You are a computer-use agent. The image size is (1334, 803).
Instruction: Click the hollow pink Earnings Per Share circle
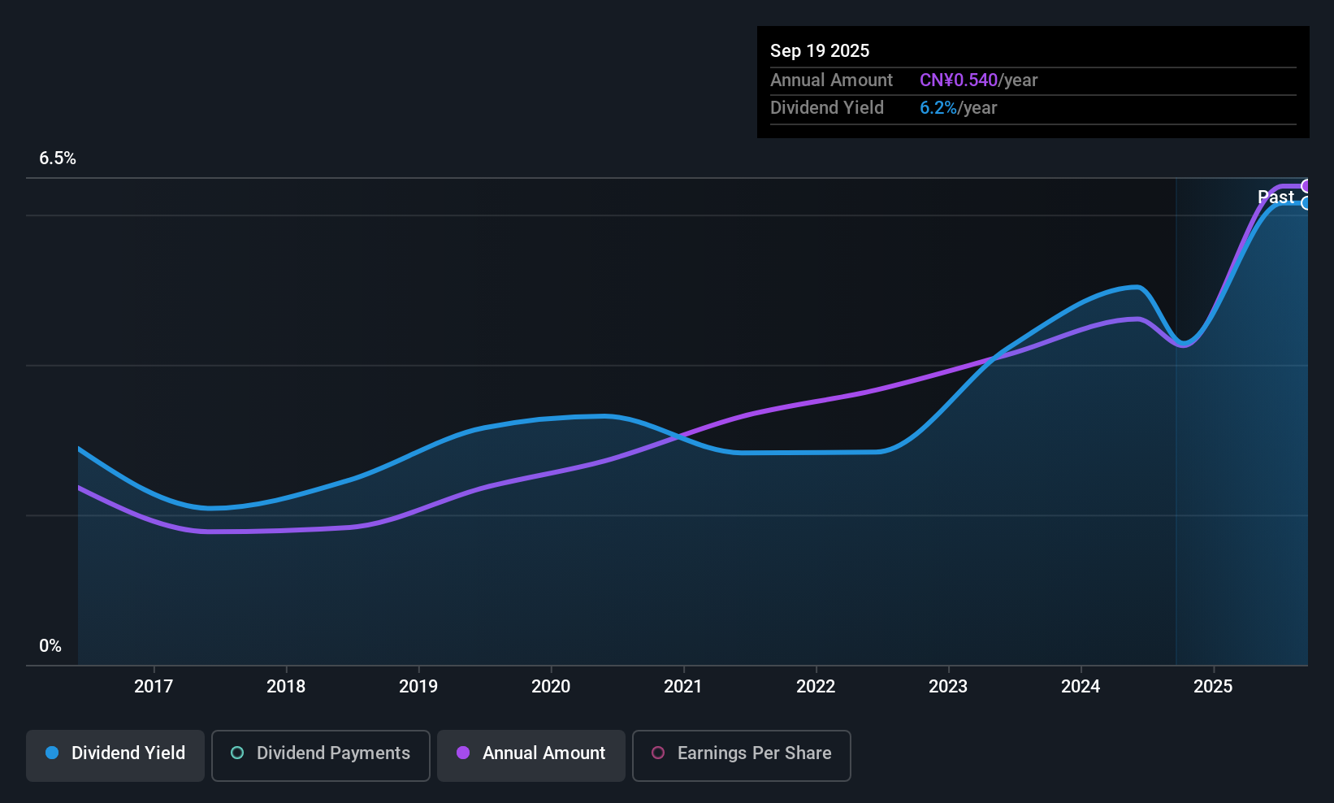(x=658, y=753)
